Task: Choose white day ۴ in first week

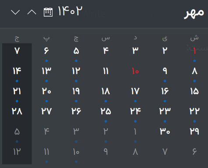Action: [106, 51]
